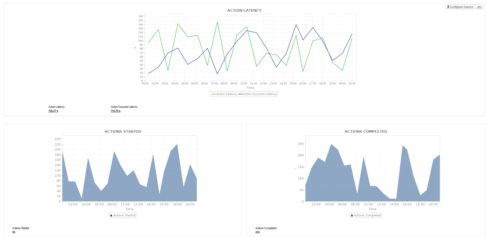Click the 15:00 blue latency peak point
This screenshot has width=487, height=237.
coord(296,25)
